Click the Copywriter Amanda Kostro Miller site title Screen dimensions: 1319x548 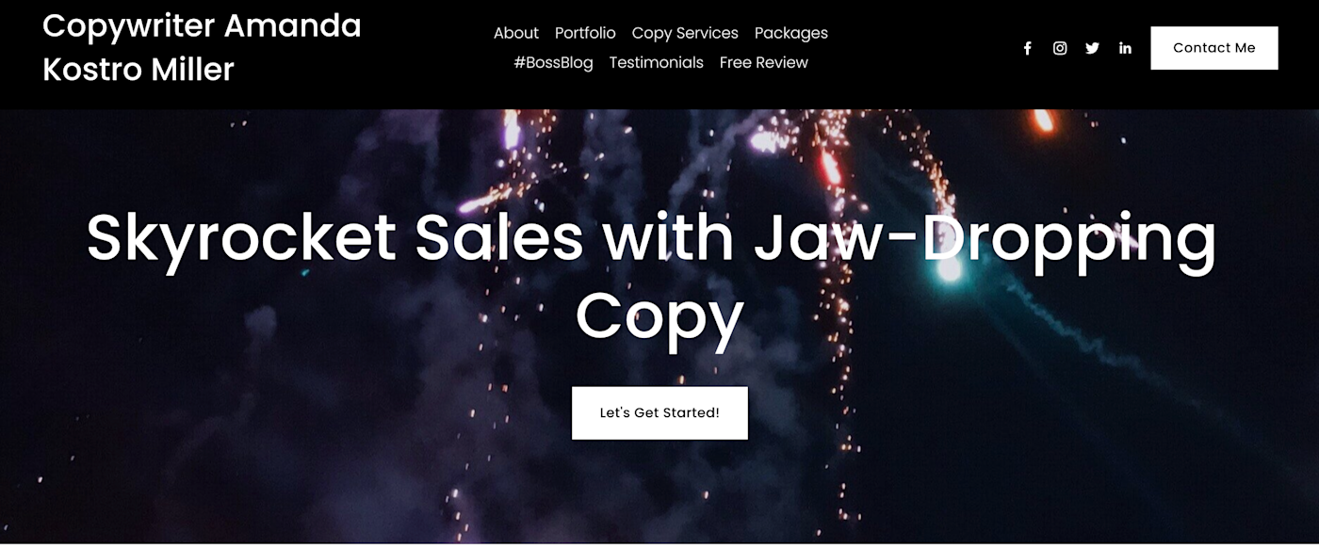click(202, 47)
